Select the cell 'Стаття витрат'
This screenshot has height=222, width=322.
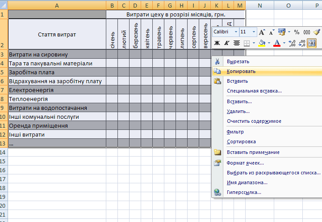pos(57,34)
